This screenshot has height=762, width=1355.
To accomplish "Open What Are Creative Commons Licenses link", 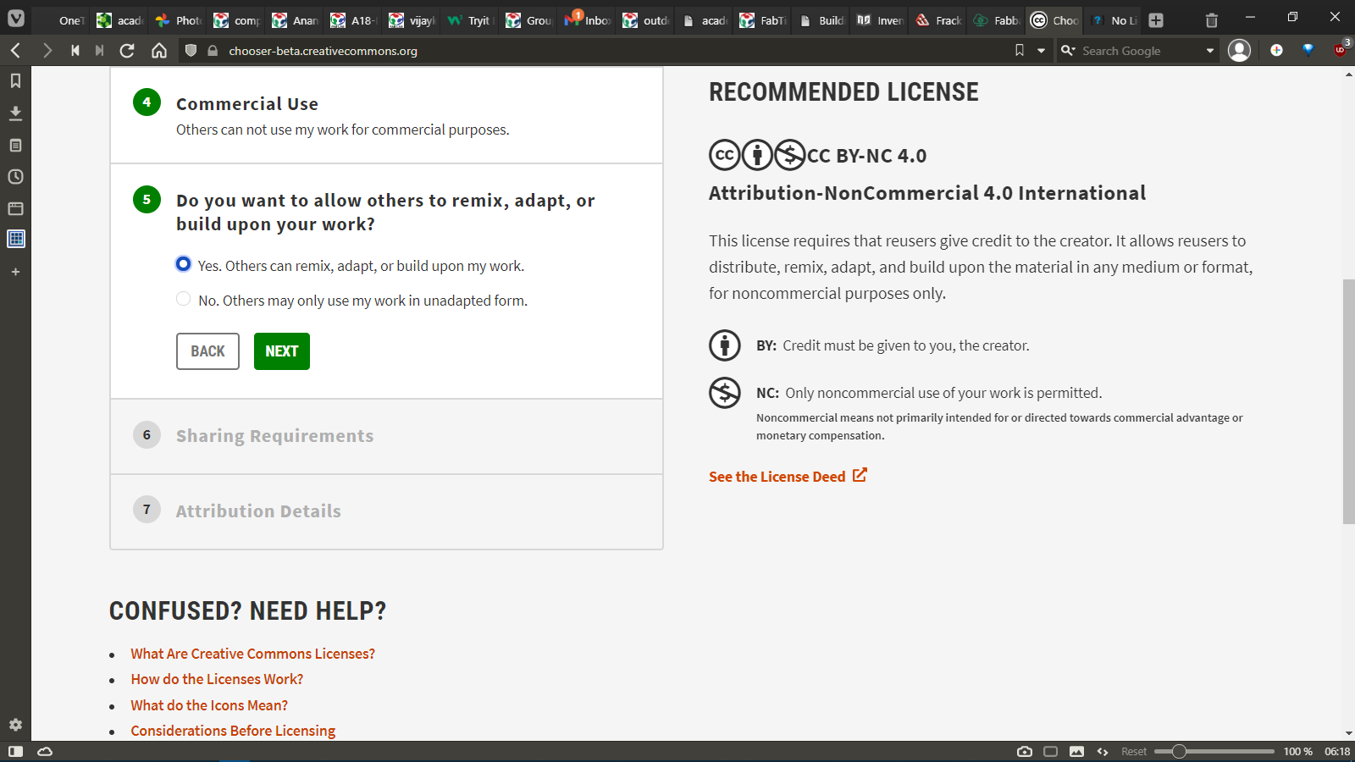I will coord(252,654).
